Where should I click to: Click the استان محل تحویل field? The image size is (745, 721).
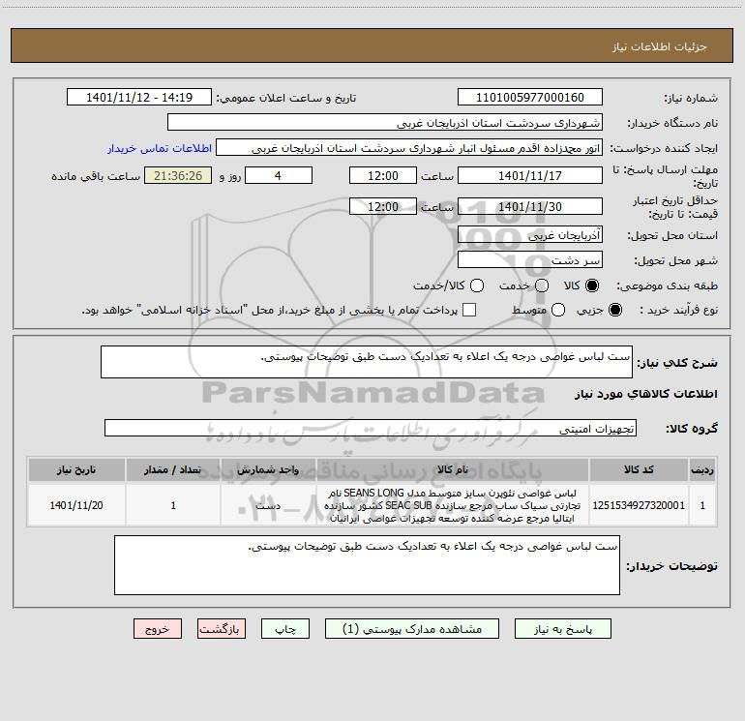pyautogui.click(x=530, y=234)
